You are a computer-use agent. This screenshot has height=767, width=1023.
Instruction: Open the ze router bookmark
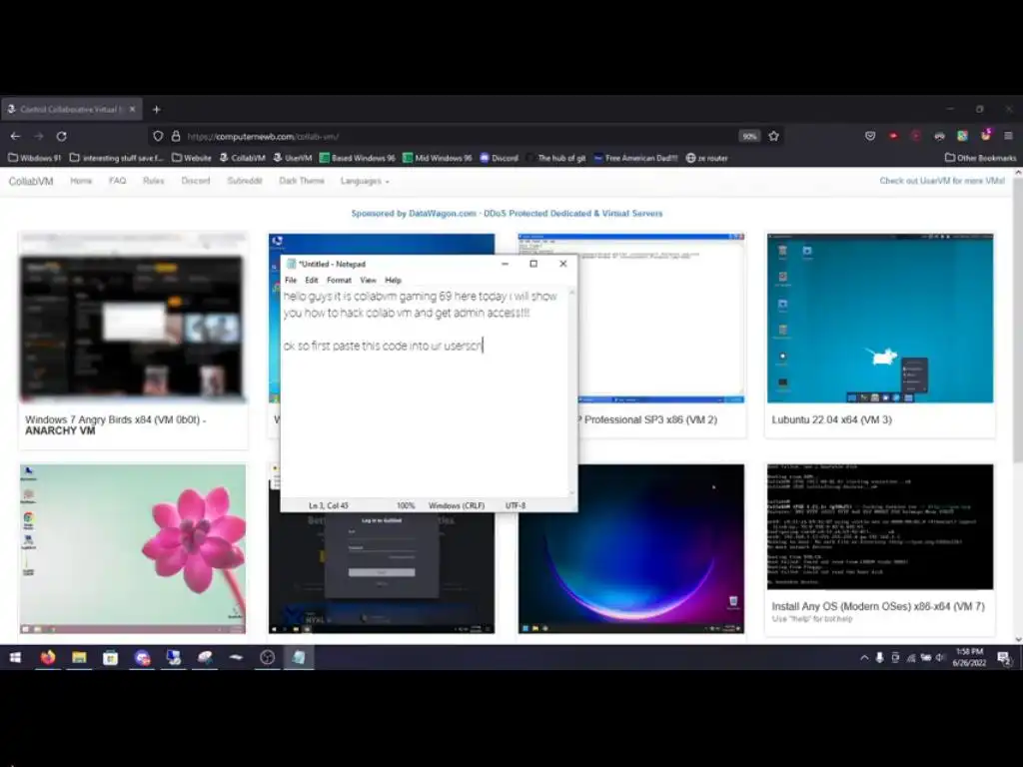coord(707,158)
